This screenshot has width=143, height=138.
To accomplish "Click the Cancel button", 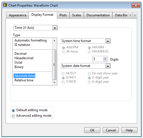I will coord(111,130).
